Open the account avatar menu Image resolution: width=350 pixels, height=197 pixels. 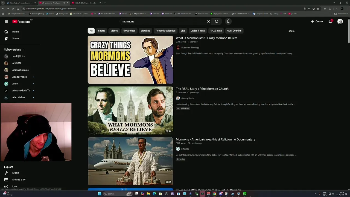coord(340,21)
